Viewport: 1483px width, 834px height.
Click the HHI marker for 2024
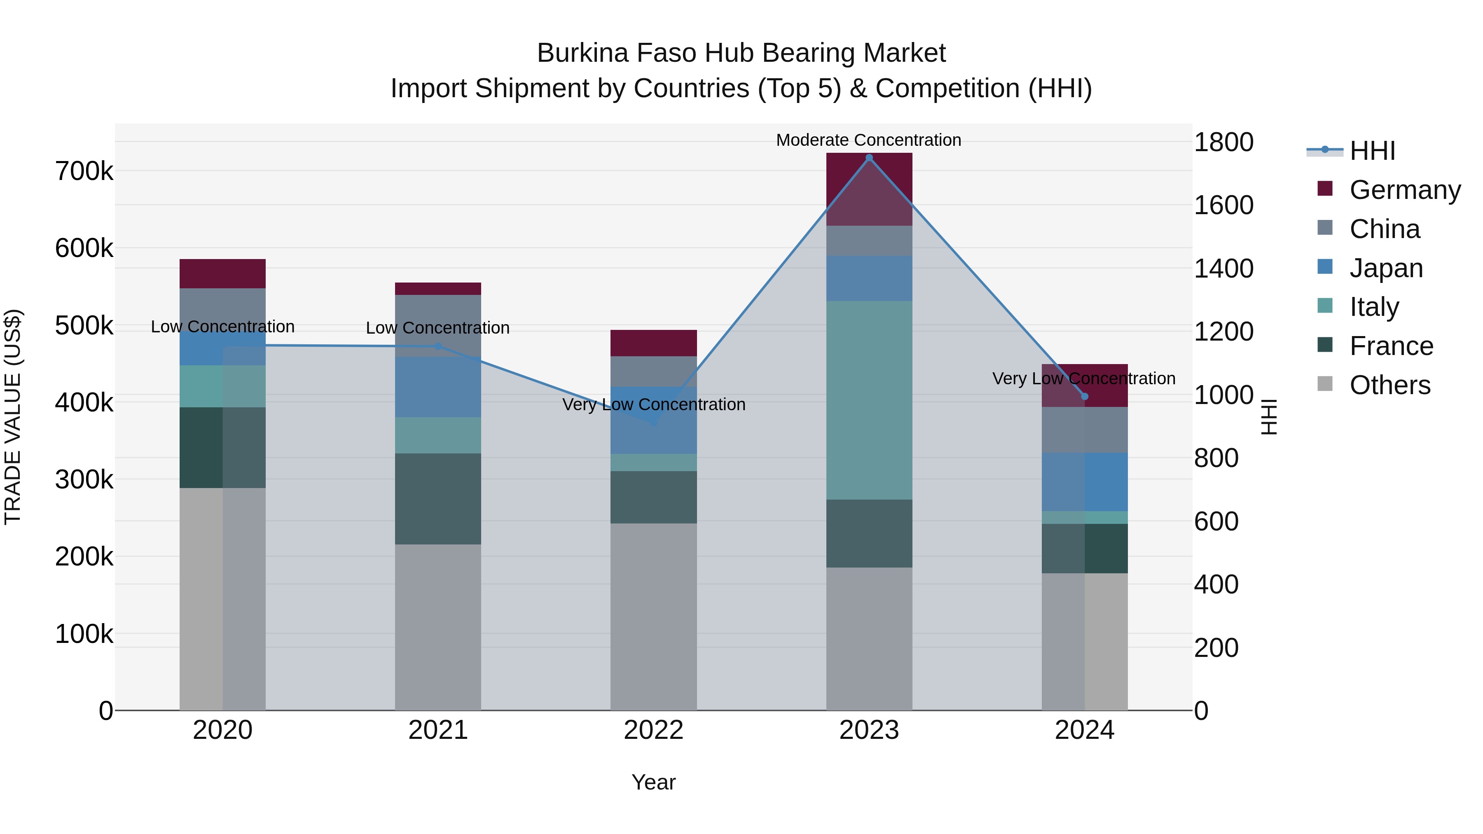pos(1085,397)
